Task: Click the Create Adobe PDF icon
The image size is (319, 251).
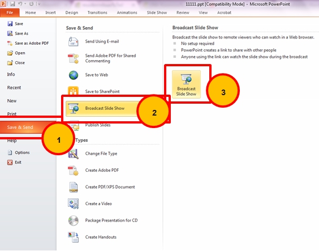Action: tap(74, 171)
